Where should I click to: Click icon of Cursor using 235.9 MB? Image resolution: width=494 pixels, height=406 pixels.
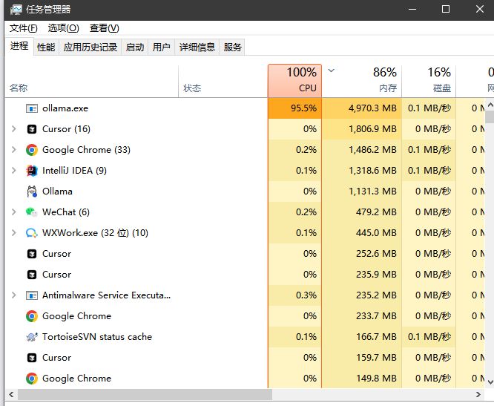click(x=31, y=275)
